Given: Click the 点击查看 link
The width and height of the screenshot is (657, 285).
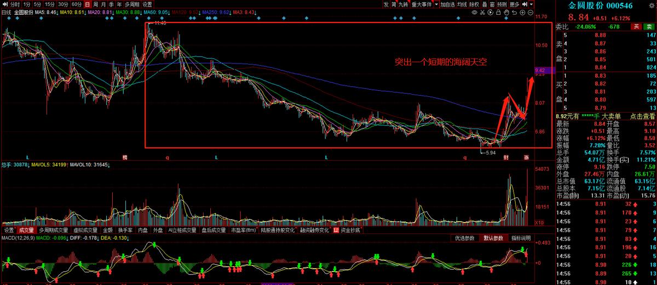Looking at the screenshot, I should point(642,116).
